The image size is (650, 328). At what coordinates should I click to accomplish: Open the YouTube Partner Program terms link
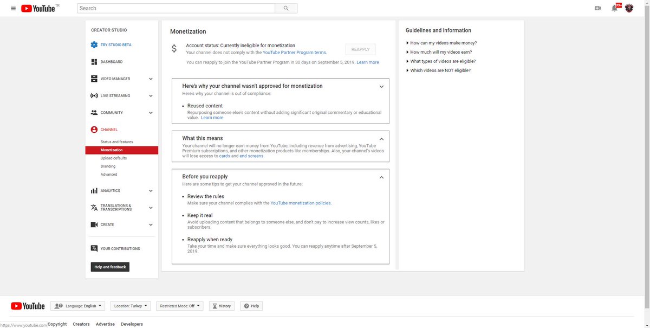click(x=294, y=53)
